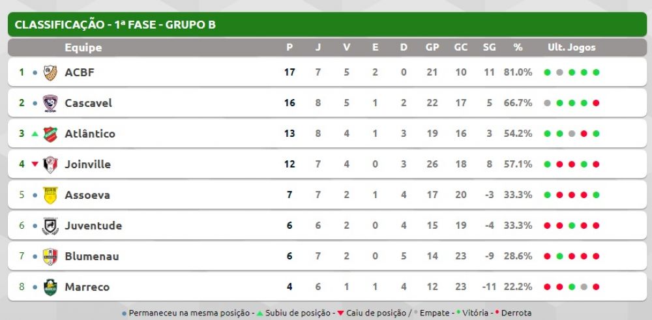Screen dimensions: 652x320
Task: Click the Cascavel team crest icon
Action: tap(50, 103)
